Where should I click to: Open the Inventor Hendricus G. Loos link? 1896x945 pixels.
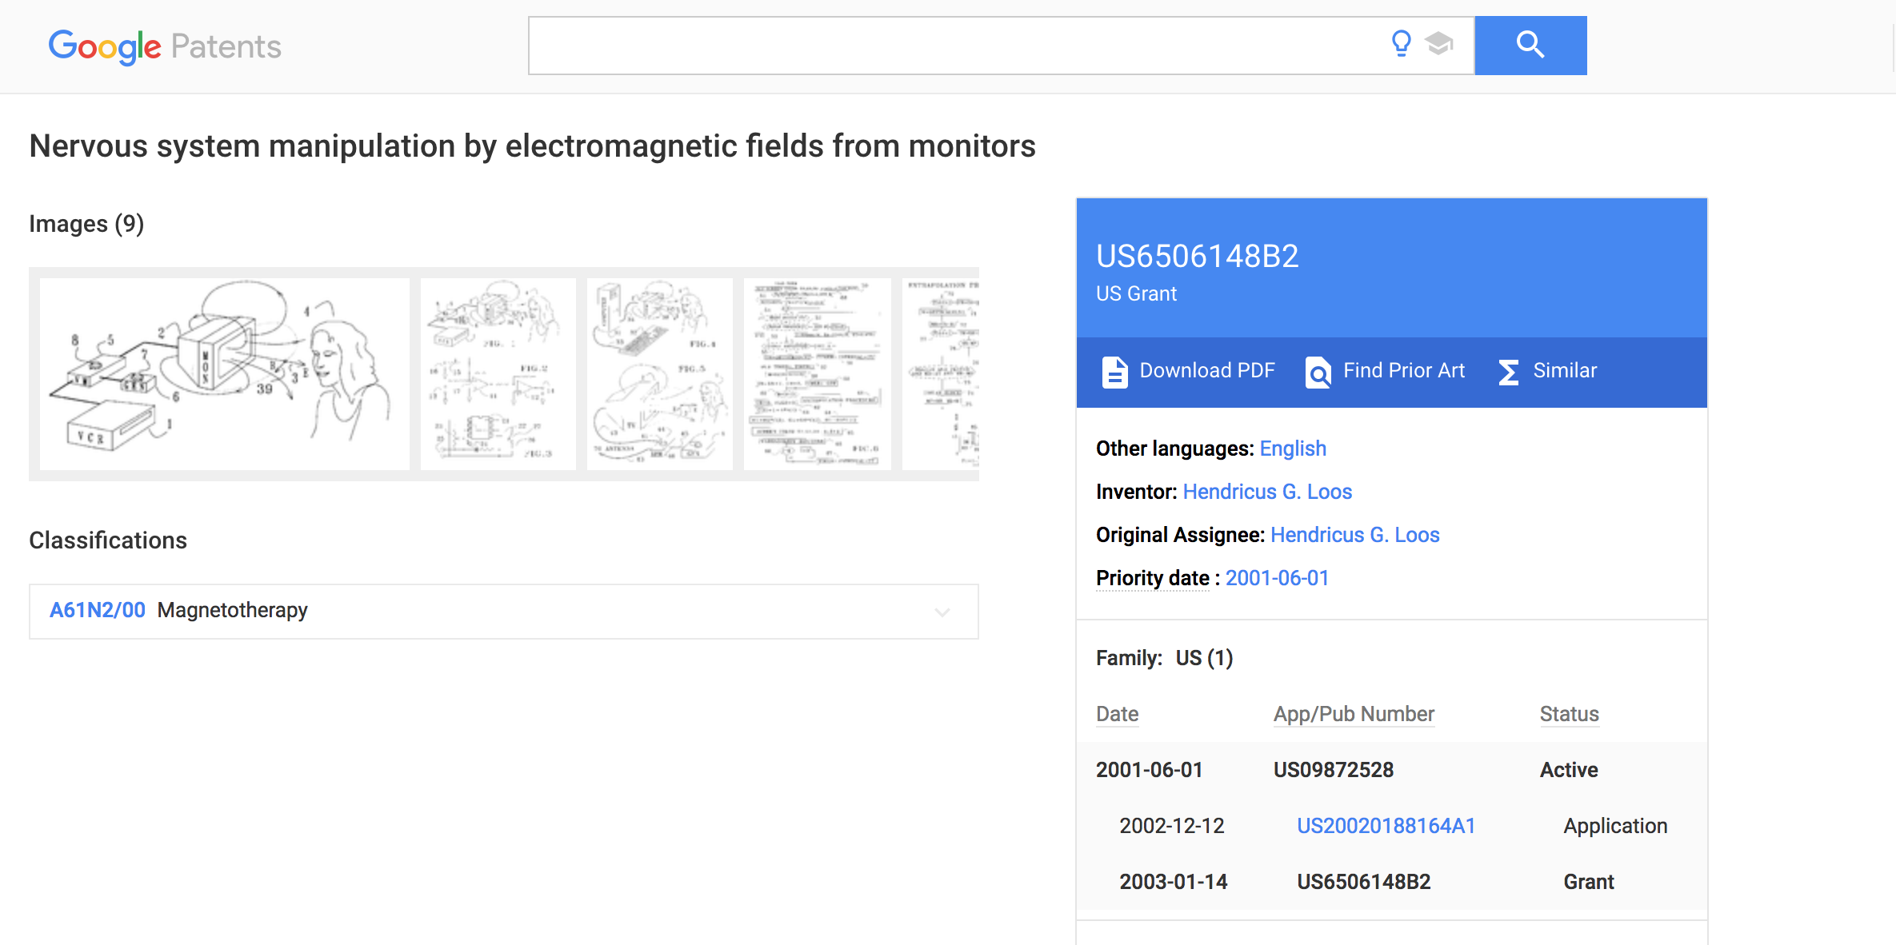1267,492
